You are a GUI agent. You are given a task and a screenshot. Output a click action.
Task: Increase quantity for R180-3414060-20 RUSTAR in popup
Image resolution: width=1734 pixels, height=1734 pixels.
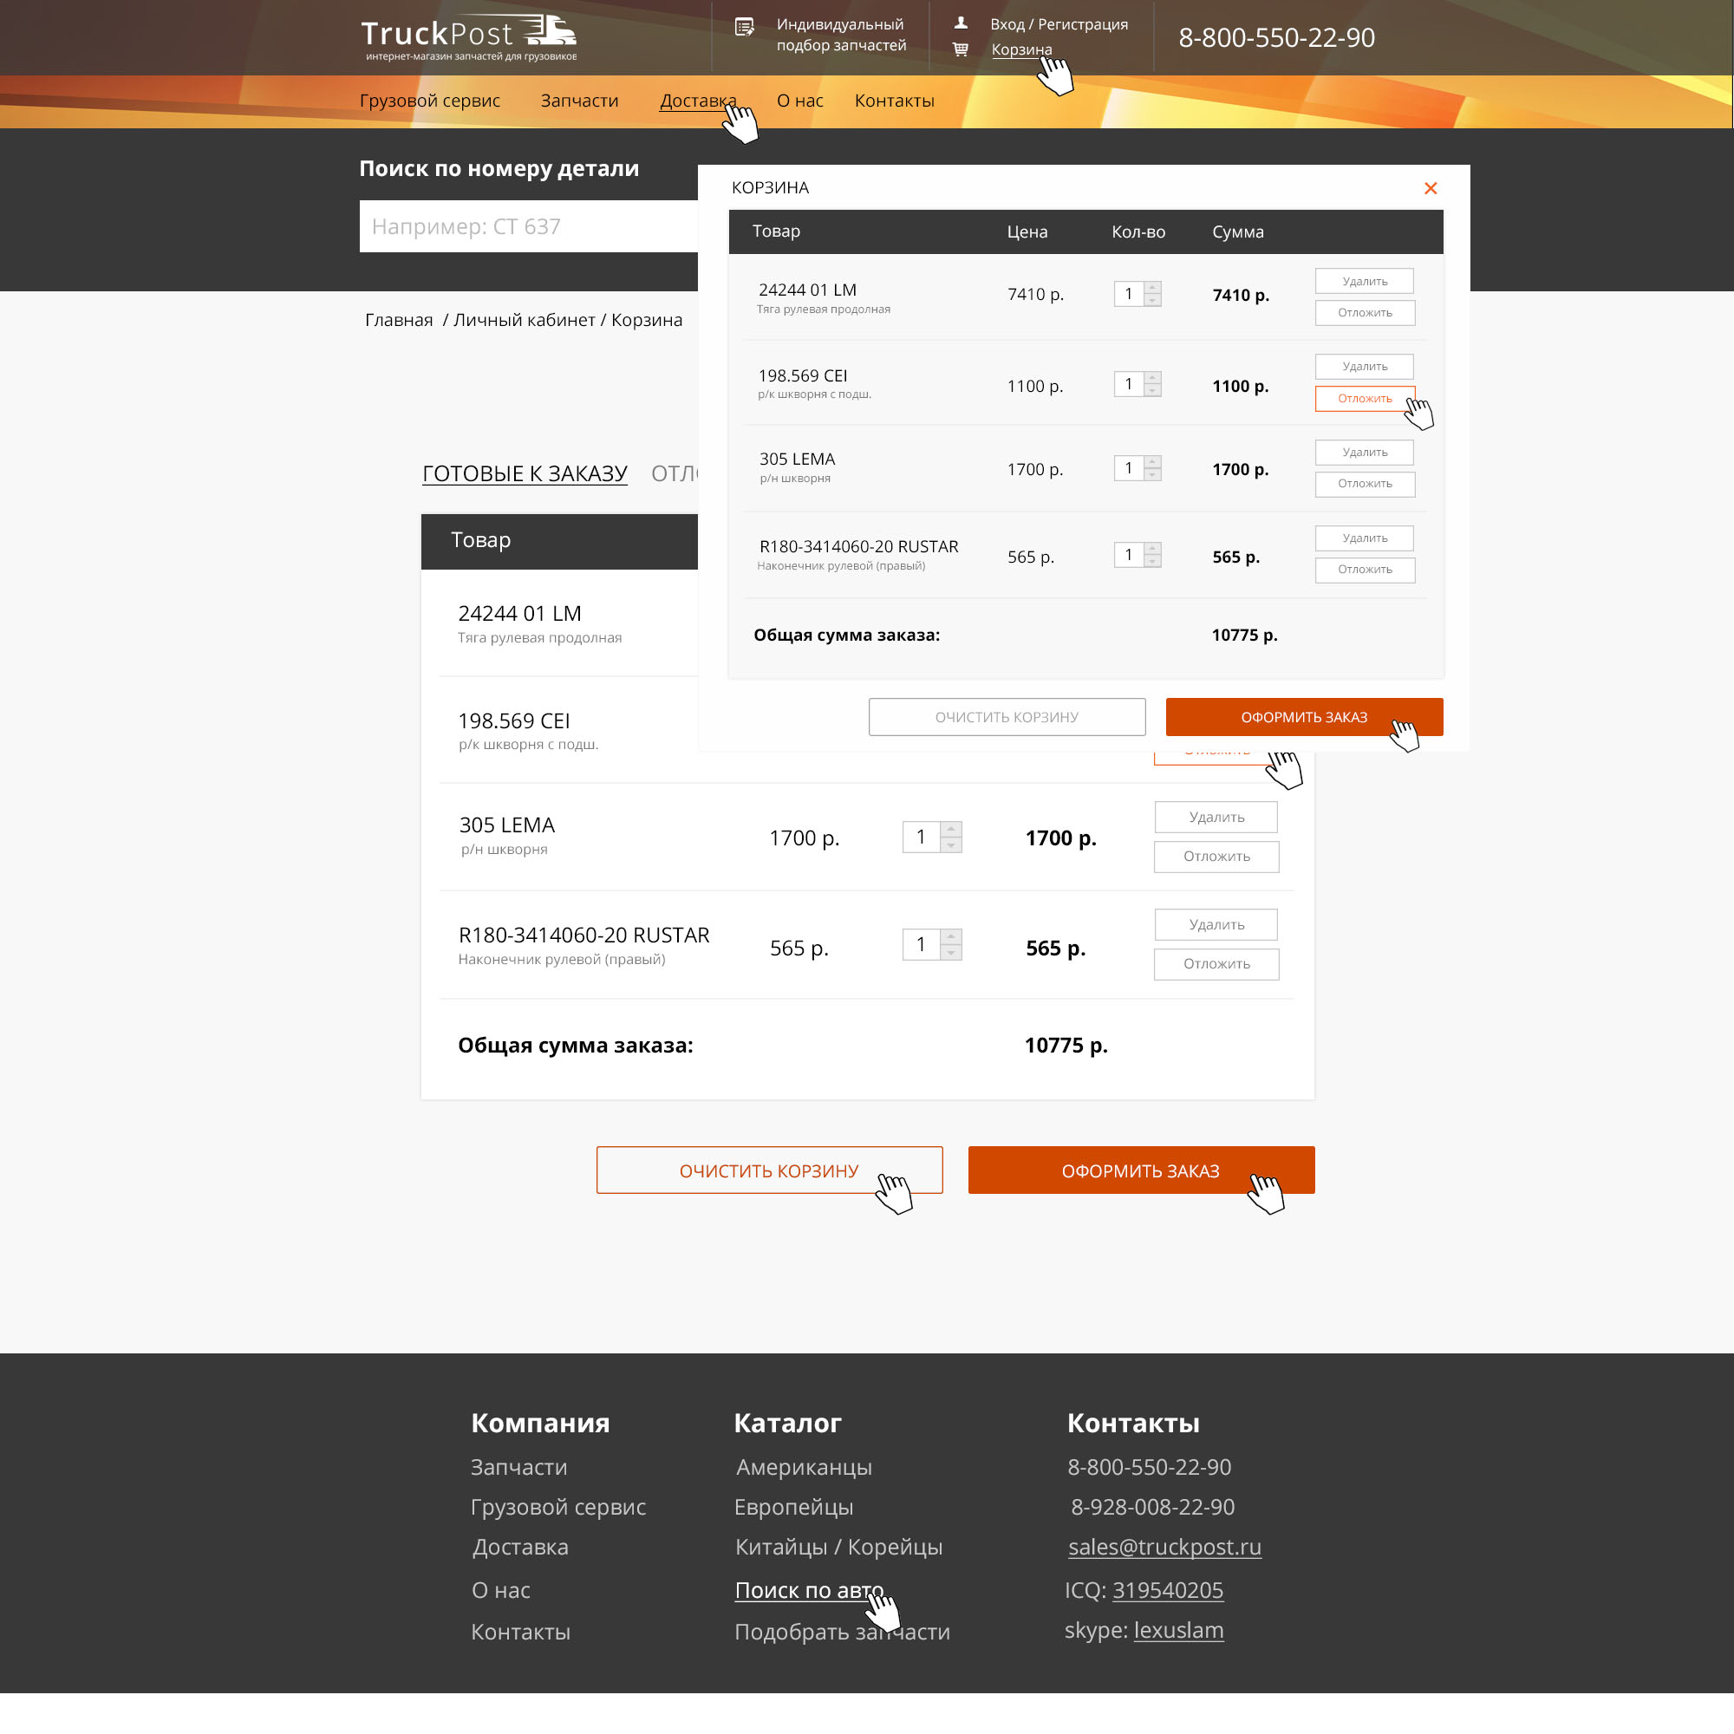click(1152, 549)
